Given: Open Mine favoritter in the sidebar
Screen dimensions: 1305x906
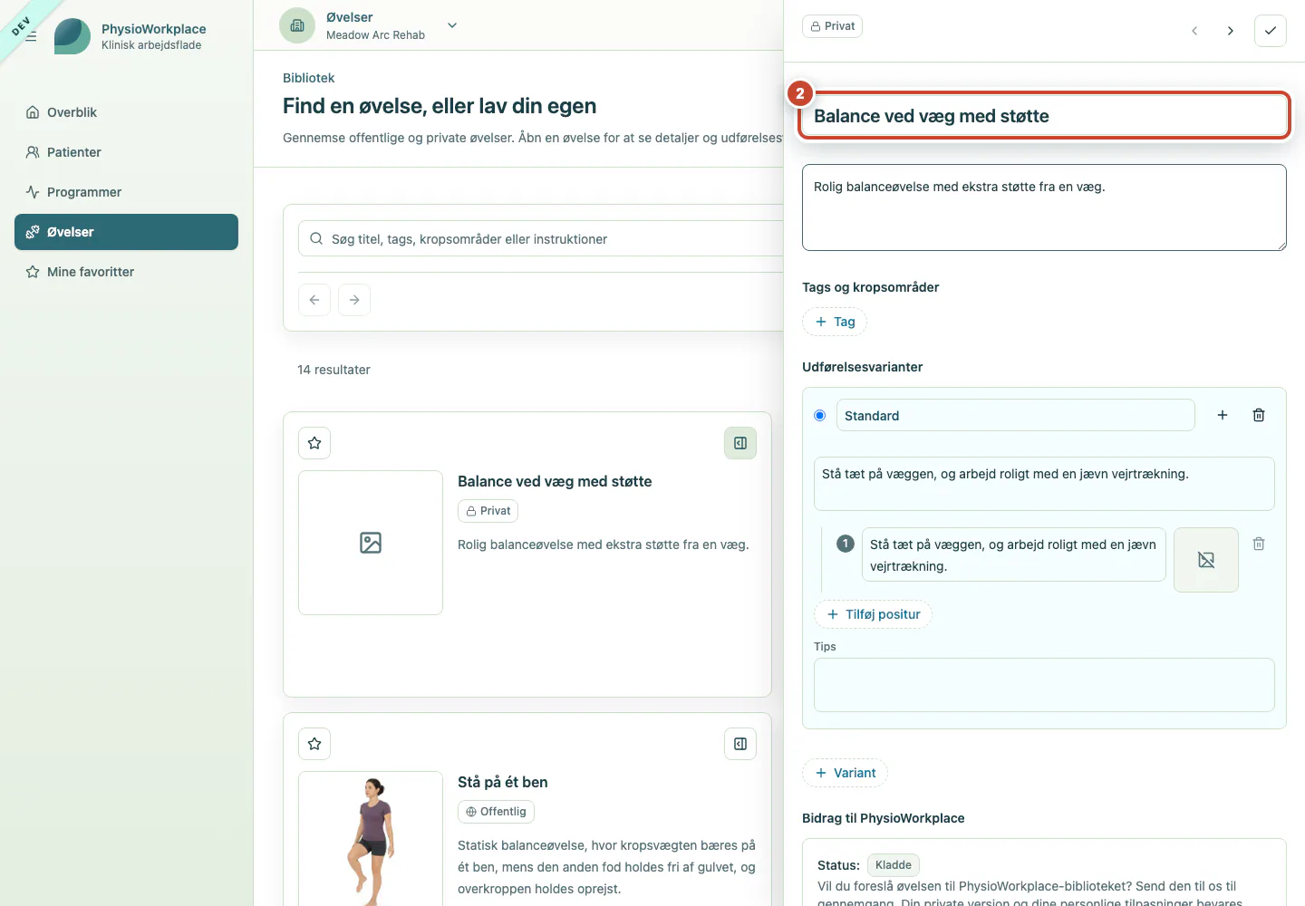Looking at the screenshot, I should [126, 272].
